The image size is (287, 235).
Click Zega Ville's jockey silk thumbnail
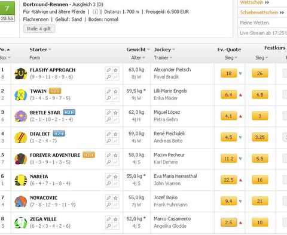point(21,223)
